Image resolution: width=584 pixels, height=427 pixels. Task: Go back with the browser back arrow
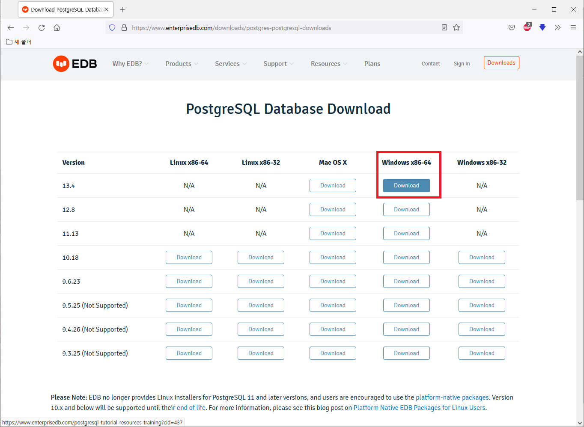coord(11,28)
